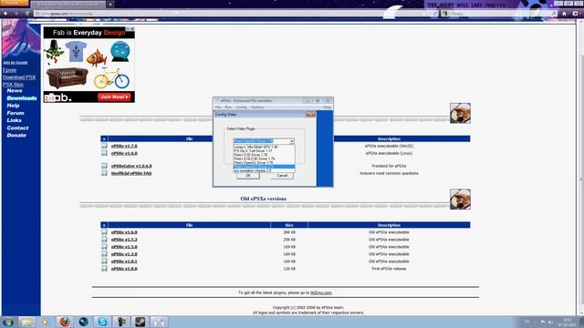Click image beside Old ePSXe versions heading
The image size is (584, 328).
pyautogui.click(x=460, y=199)
